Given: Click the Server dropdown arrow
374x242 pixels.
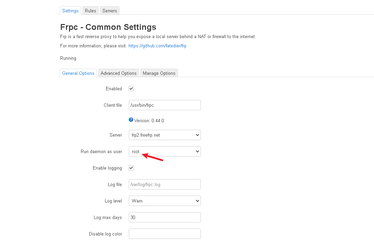Looking at the screenshot, I should click(x=197, y=135).
